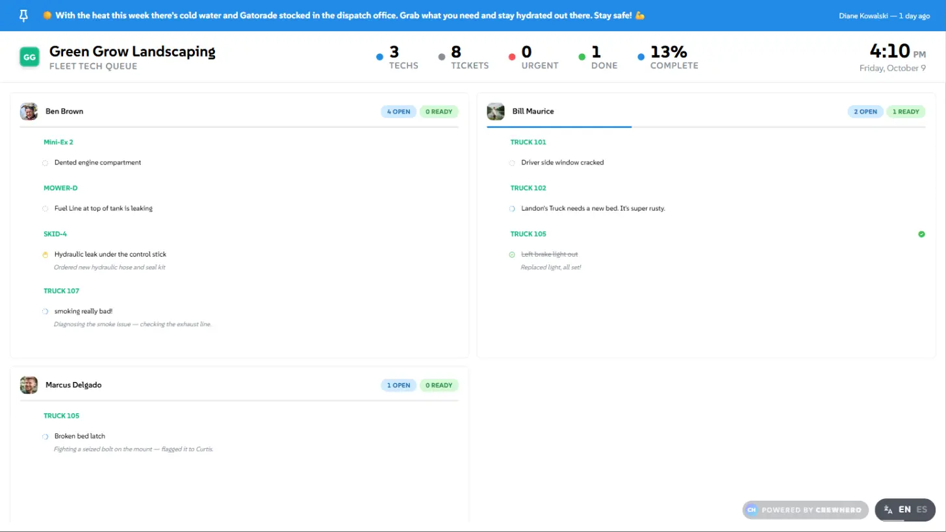
Task: Open TRUCK 102 equipment heading
Action: 528,188
